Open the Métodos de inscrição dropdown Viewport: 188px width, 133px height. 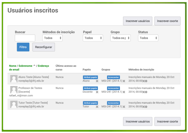52,38
